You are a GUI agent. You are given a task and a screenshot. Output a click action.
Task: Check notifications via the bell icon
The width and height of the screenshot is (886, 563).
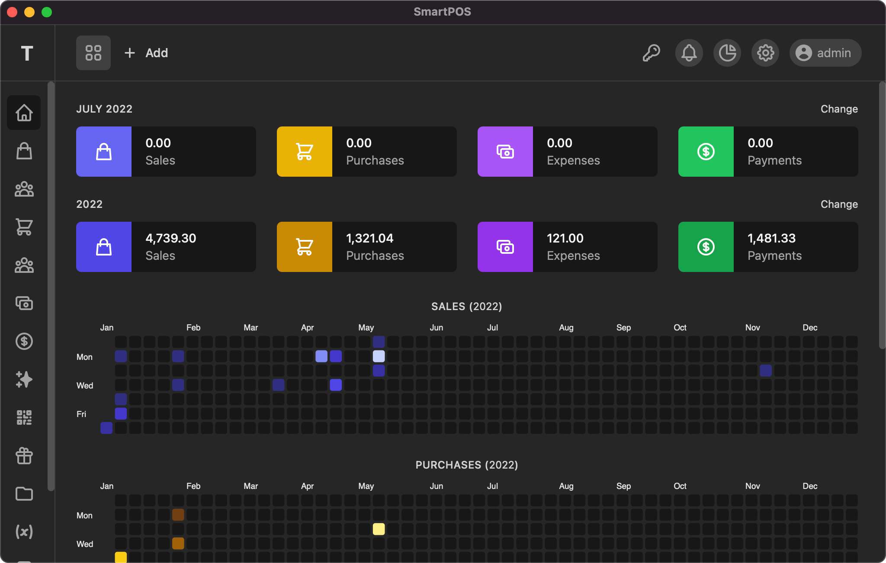coord(689,53)
